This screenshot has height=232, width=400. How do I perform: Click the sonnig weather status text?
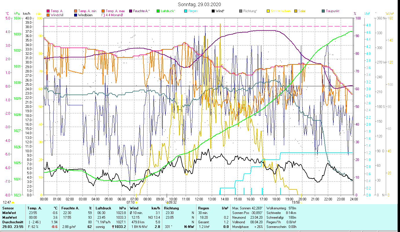[100, 227]
